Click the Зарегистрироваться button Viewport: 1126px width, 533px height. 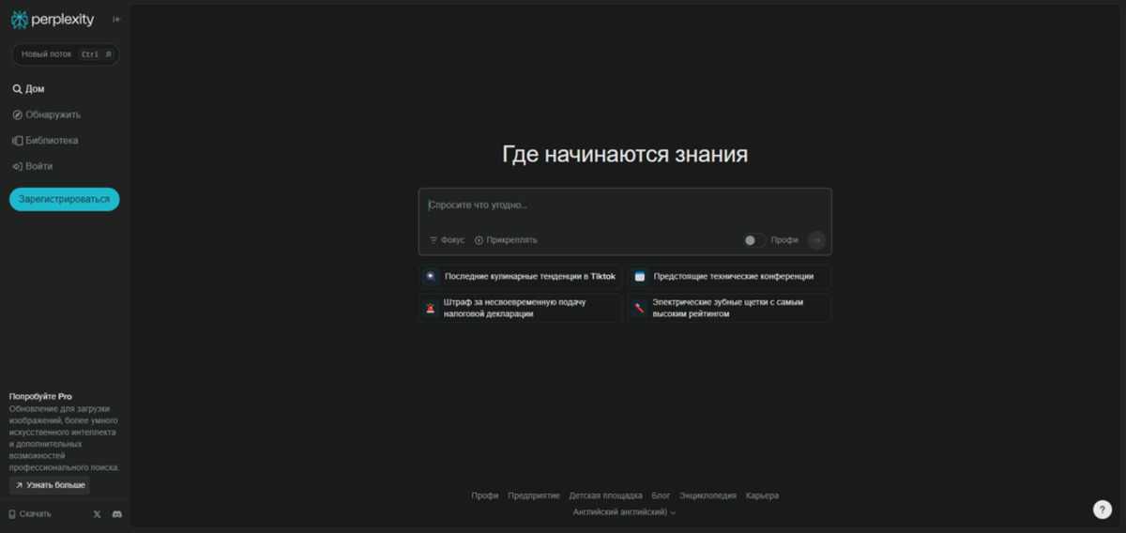[65, 199]
